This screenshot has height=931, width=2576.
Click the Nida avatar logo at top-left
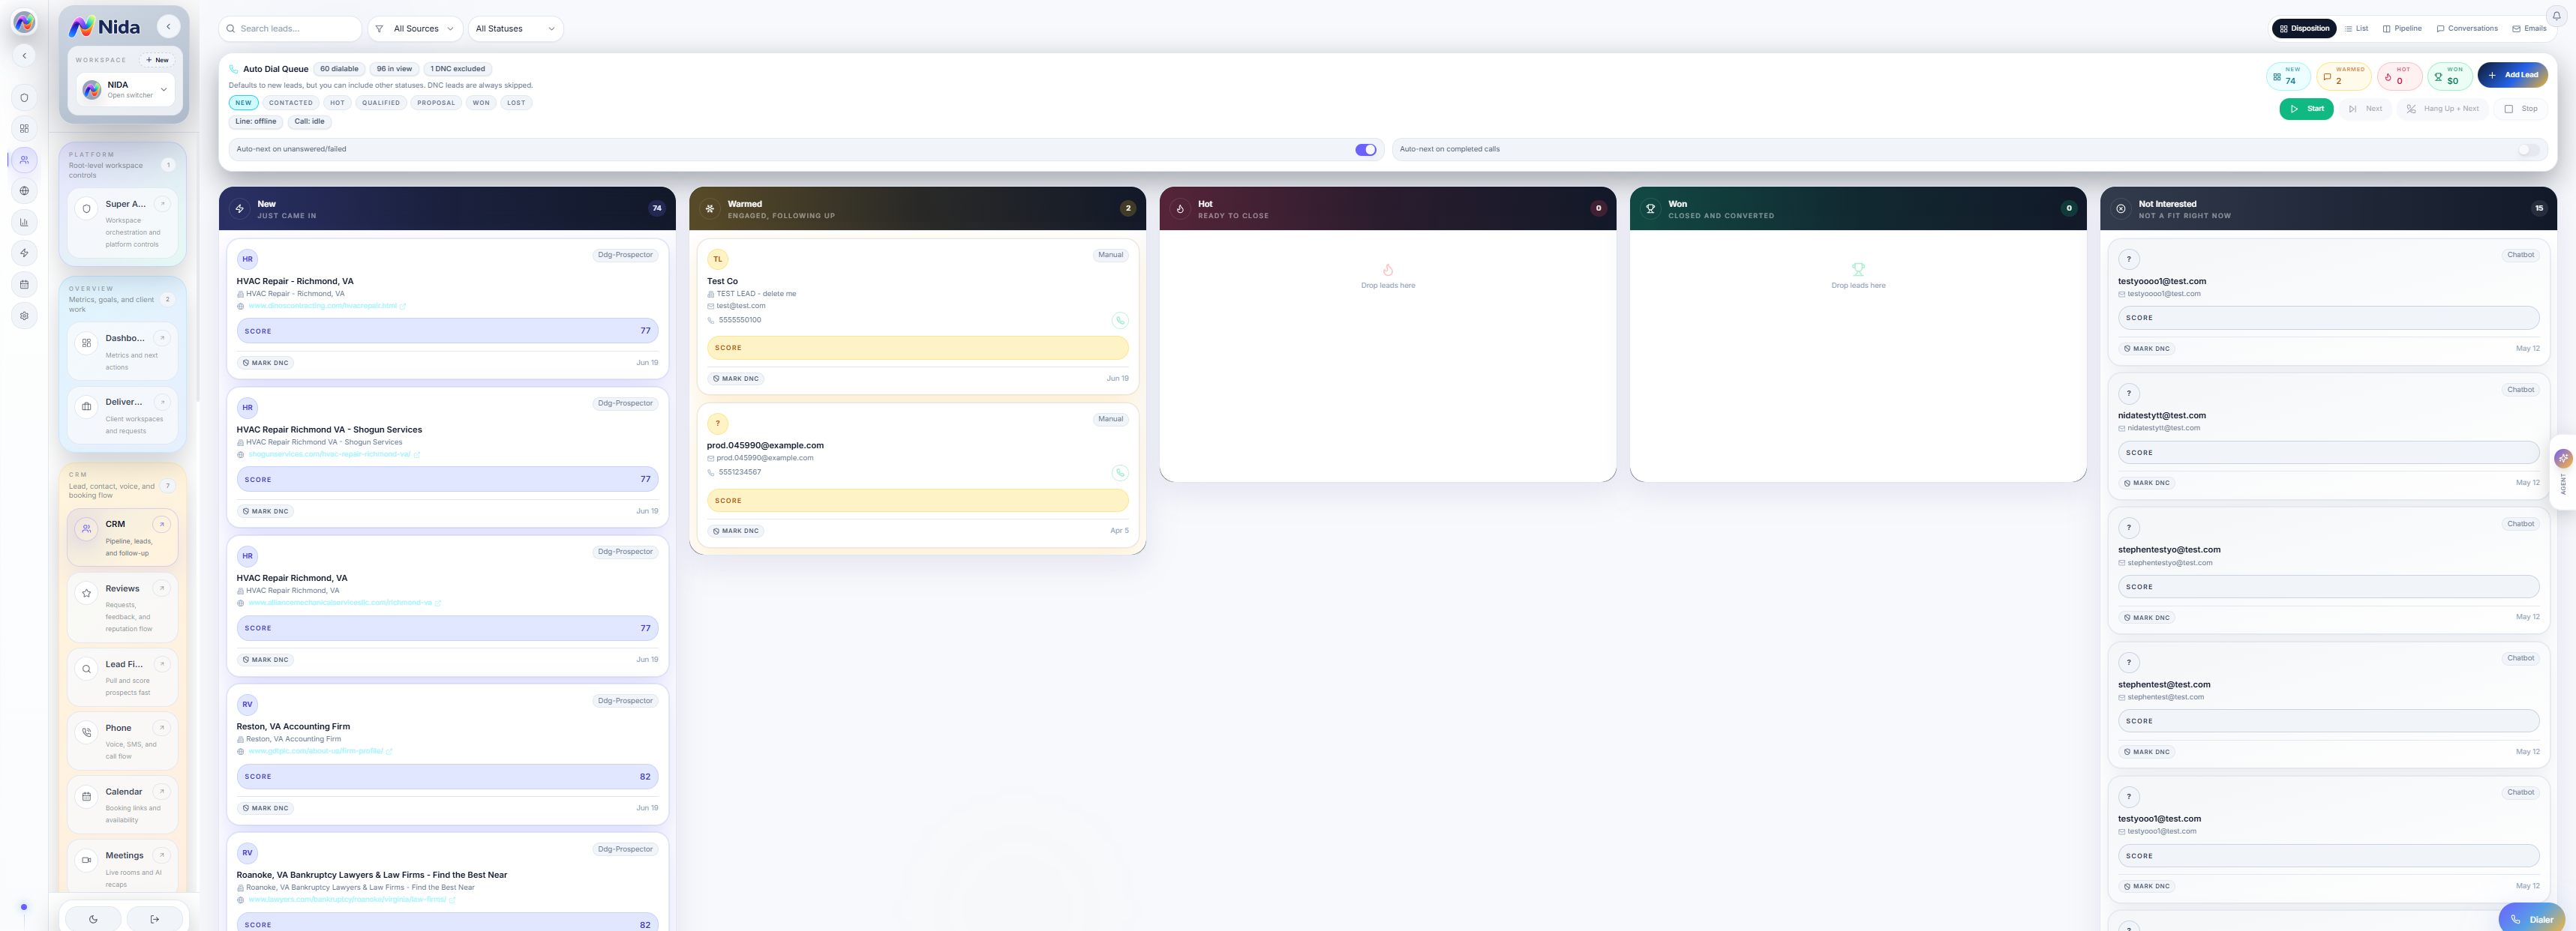24,22
